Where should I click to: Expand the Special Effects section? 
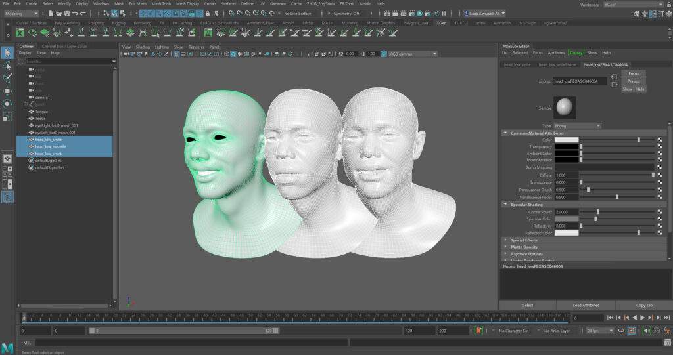click(523, 240)
